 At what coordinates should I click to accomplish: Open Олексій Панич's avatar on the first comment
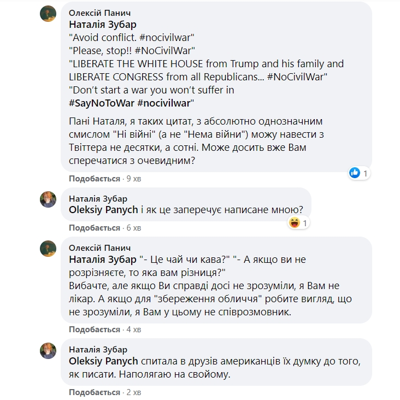click(x=48, y=14)
